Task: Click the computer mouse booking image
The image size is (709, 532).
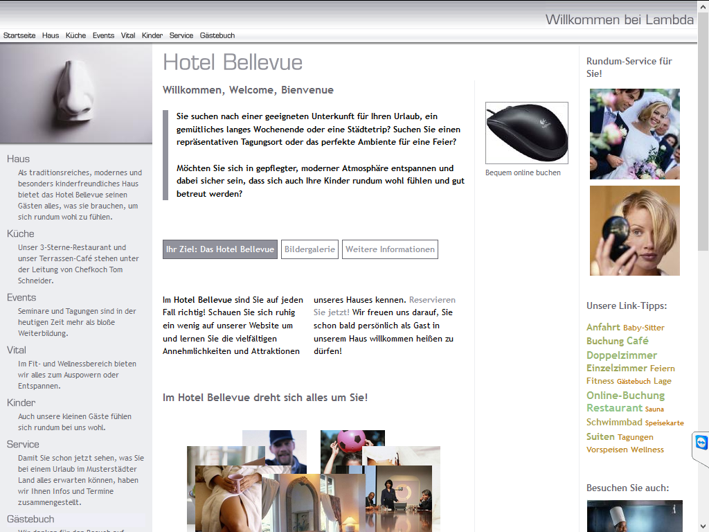Action: (527, 133)
